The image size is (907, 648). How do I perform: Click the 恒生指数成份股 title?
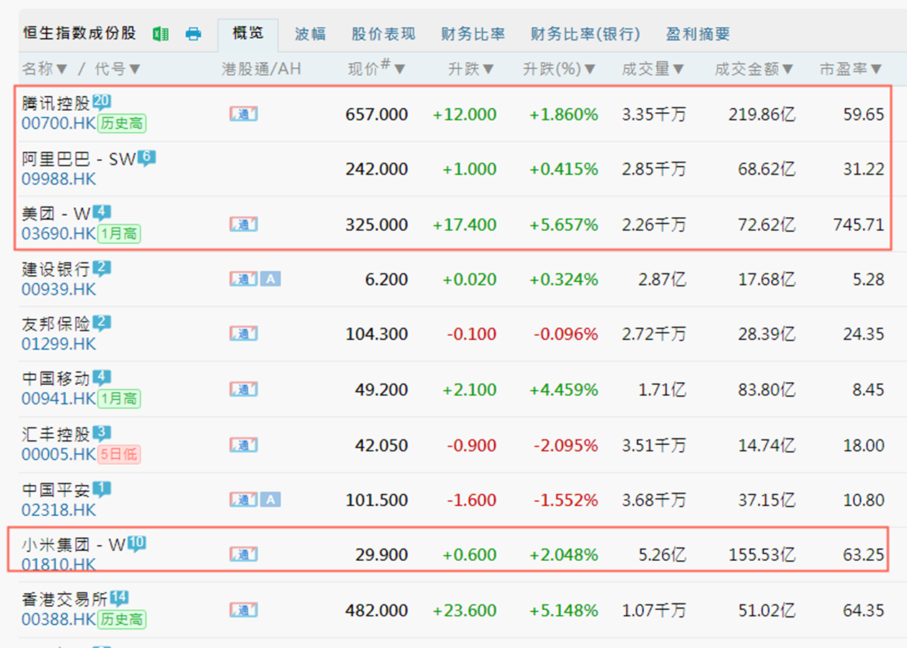pyautogui.click(x=79, y=33)
